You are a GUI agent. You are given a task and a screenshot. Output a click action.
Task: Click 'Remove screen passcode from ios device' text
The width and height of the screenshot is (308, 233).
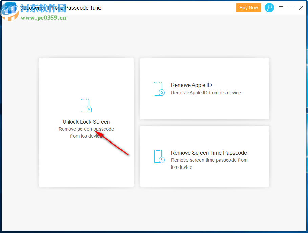point(86,133)
